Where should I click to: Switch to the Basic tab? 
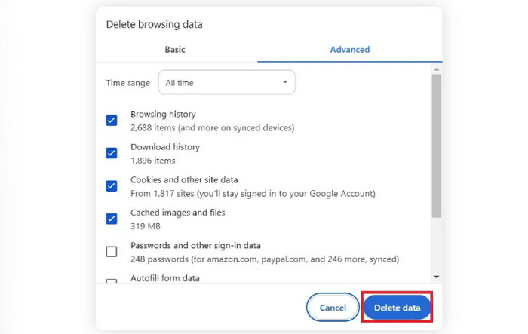click(175, 50)
